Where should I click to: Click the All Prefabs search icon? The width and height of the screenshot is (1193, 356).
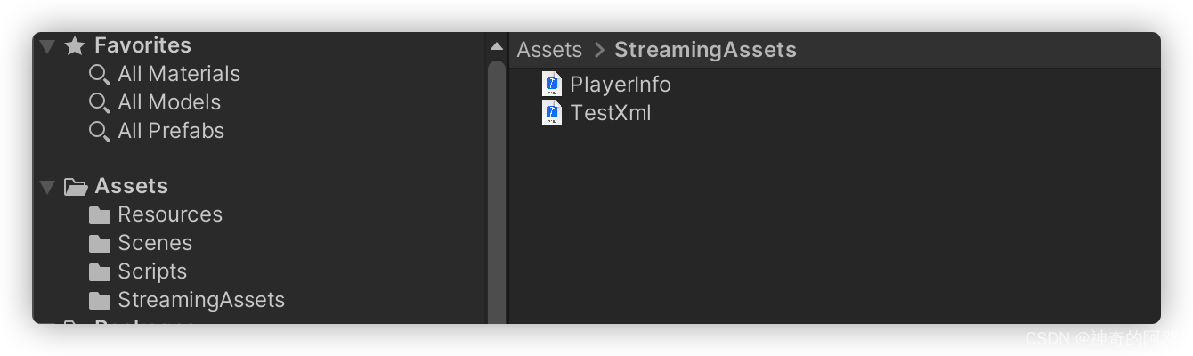(x=100, y=132)
